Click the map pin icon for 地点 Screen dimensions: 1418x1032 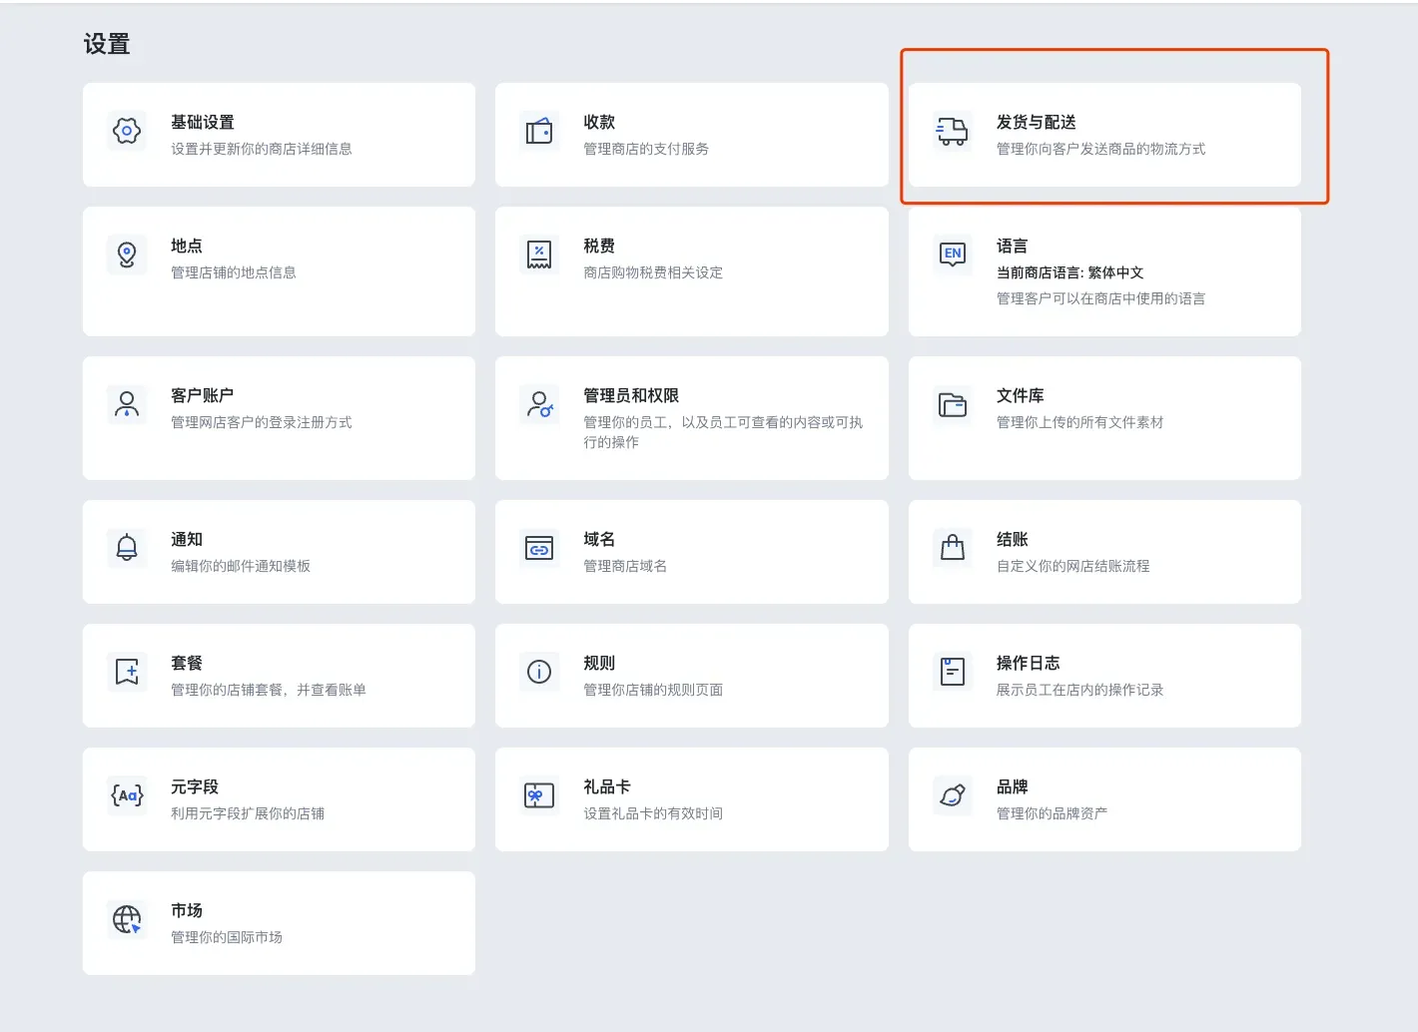(x=127, y=255)
